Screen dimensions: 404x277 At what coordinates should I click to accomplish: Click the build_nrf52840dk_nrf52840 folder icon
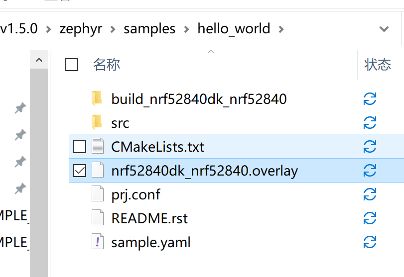tap(97, 98)
